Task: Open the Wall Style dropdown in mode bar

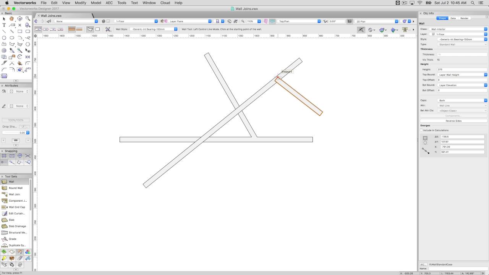Action: coord(154,29)
